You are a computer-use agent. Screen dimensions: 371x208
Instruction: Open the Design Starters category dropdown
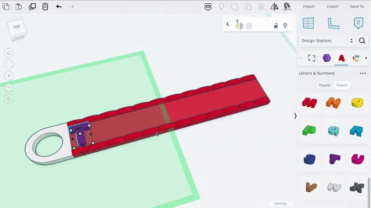327,40
